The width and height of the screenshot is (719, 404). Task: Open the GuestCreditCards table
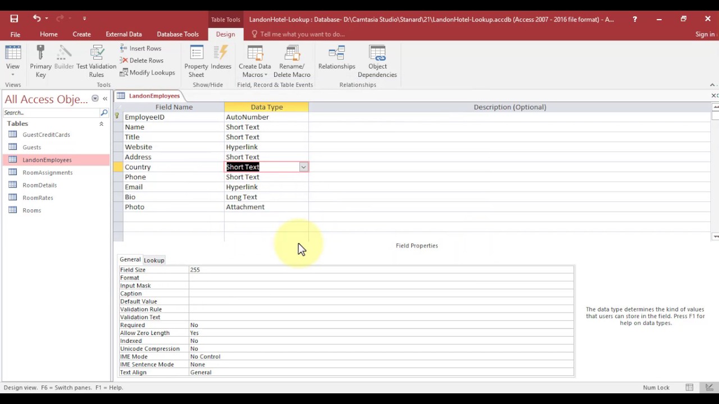pos(46,135)
